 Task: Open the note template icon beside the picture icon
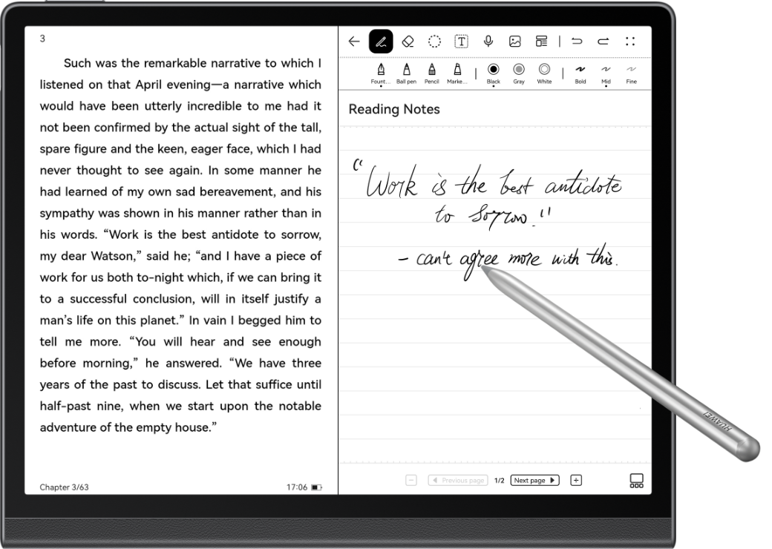click(543, 41)
